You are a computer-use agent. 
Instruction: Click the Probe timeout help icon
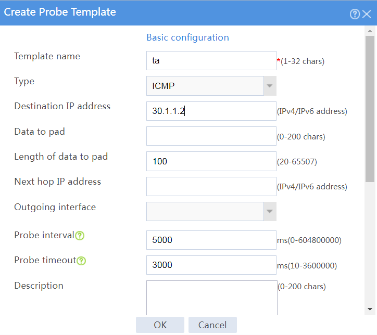coord(81,261)
